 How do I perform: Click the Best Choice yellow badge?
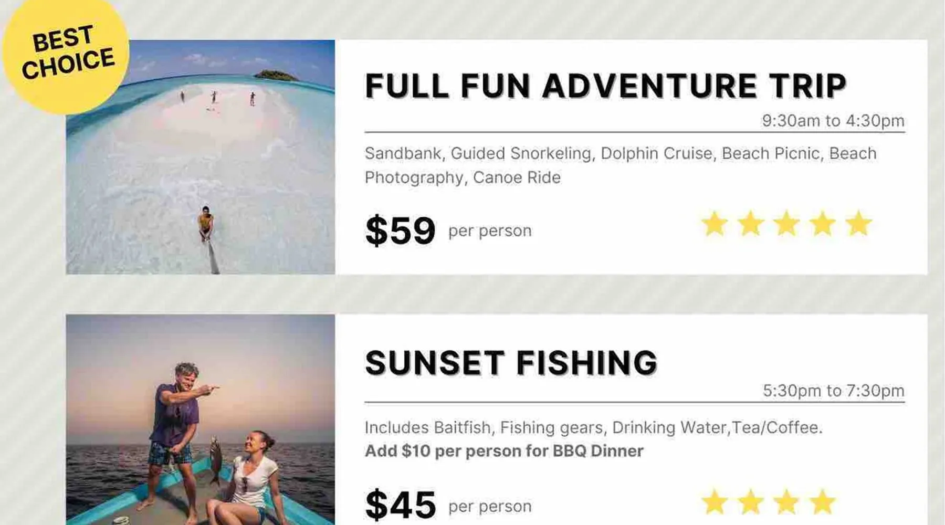point(66,52)
